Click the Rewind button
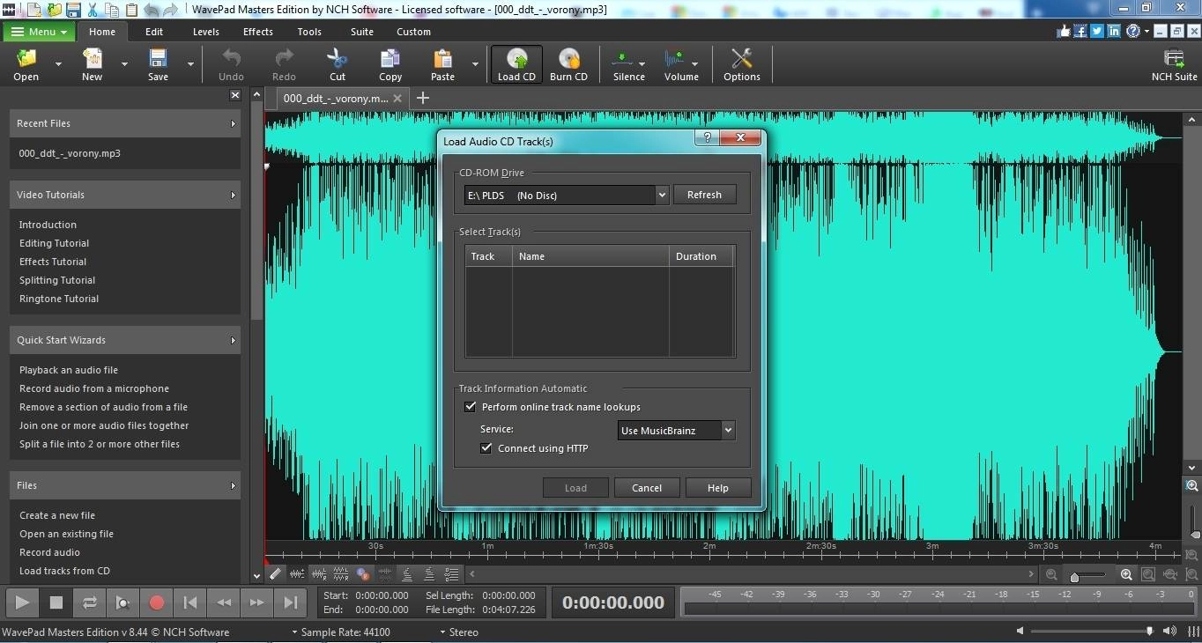1202x643 pixels. tap(224, 602)
